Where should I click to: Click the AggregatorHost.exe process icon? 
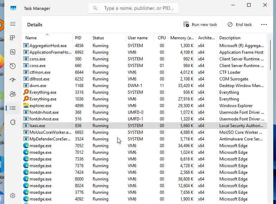(26, 46)
